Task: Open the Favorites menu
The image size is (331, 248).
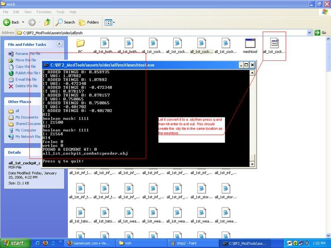Action: (44, 12)
